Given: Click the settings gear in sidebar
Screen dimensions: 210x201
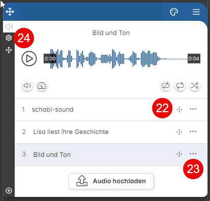Looking at the screenshot, I should click(9, 38).
